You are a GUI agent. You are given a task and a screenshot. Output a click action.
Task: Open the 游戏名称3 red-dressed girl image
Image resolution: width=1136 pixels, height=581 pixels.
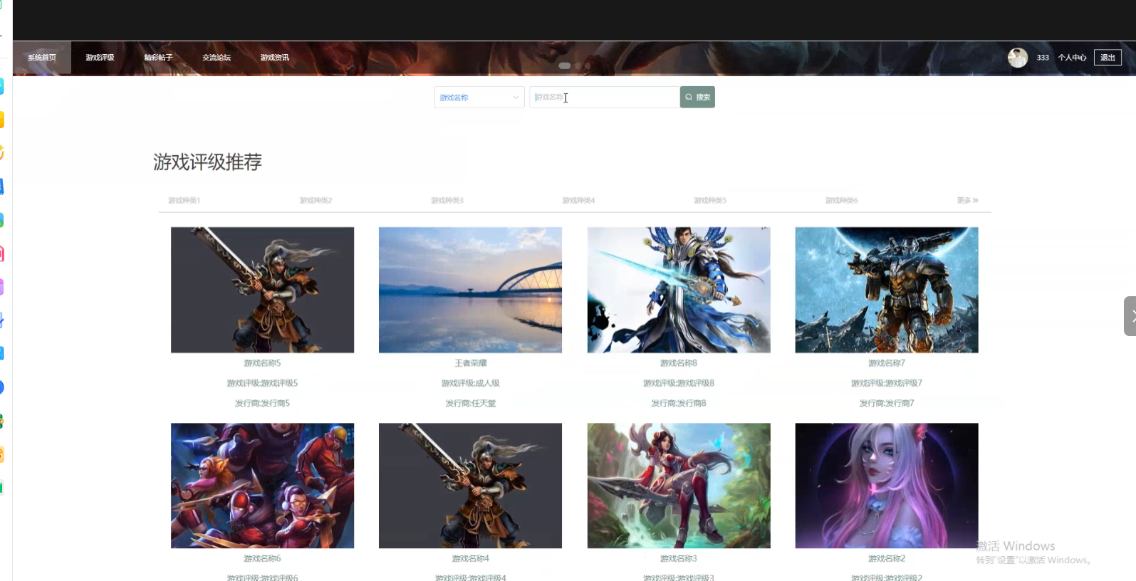point(679,486)
